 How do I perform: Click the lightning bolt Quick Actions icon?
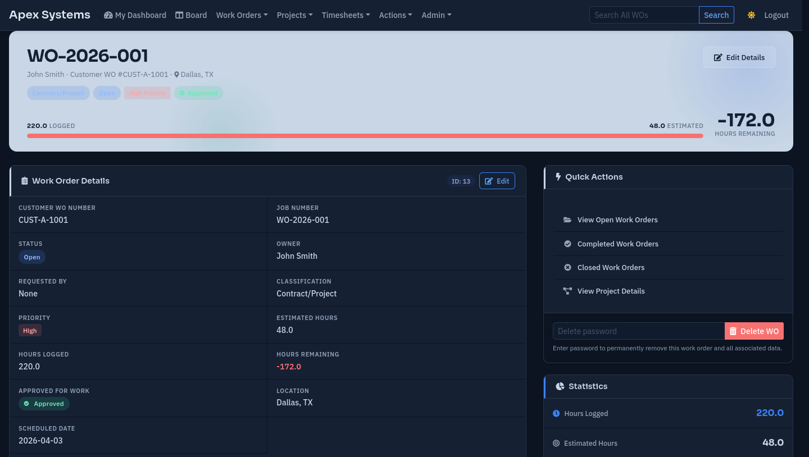tap(558, 177)
